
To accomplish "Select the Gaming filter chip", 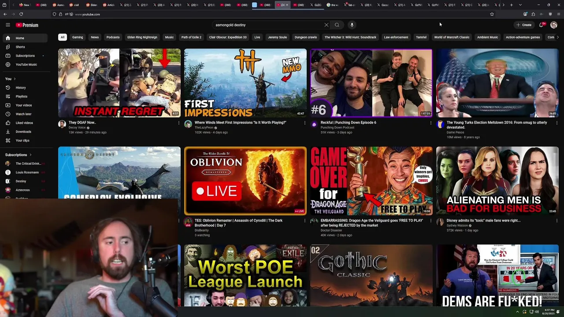I will tap(78, 37).
